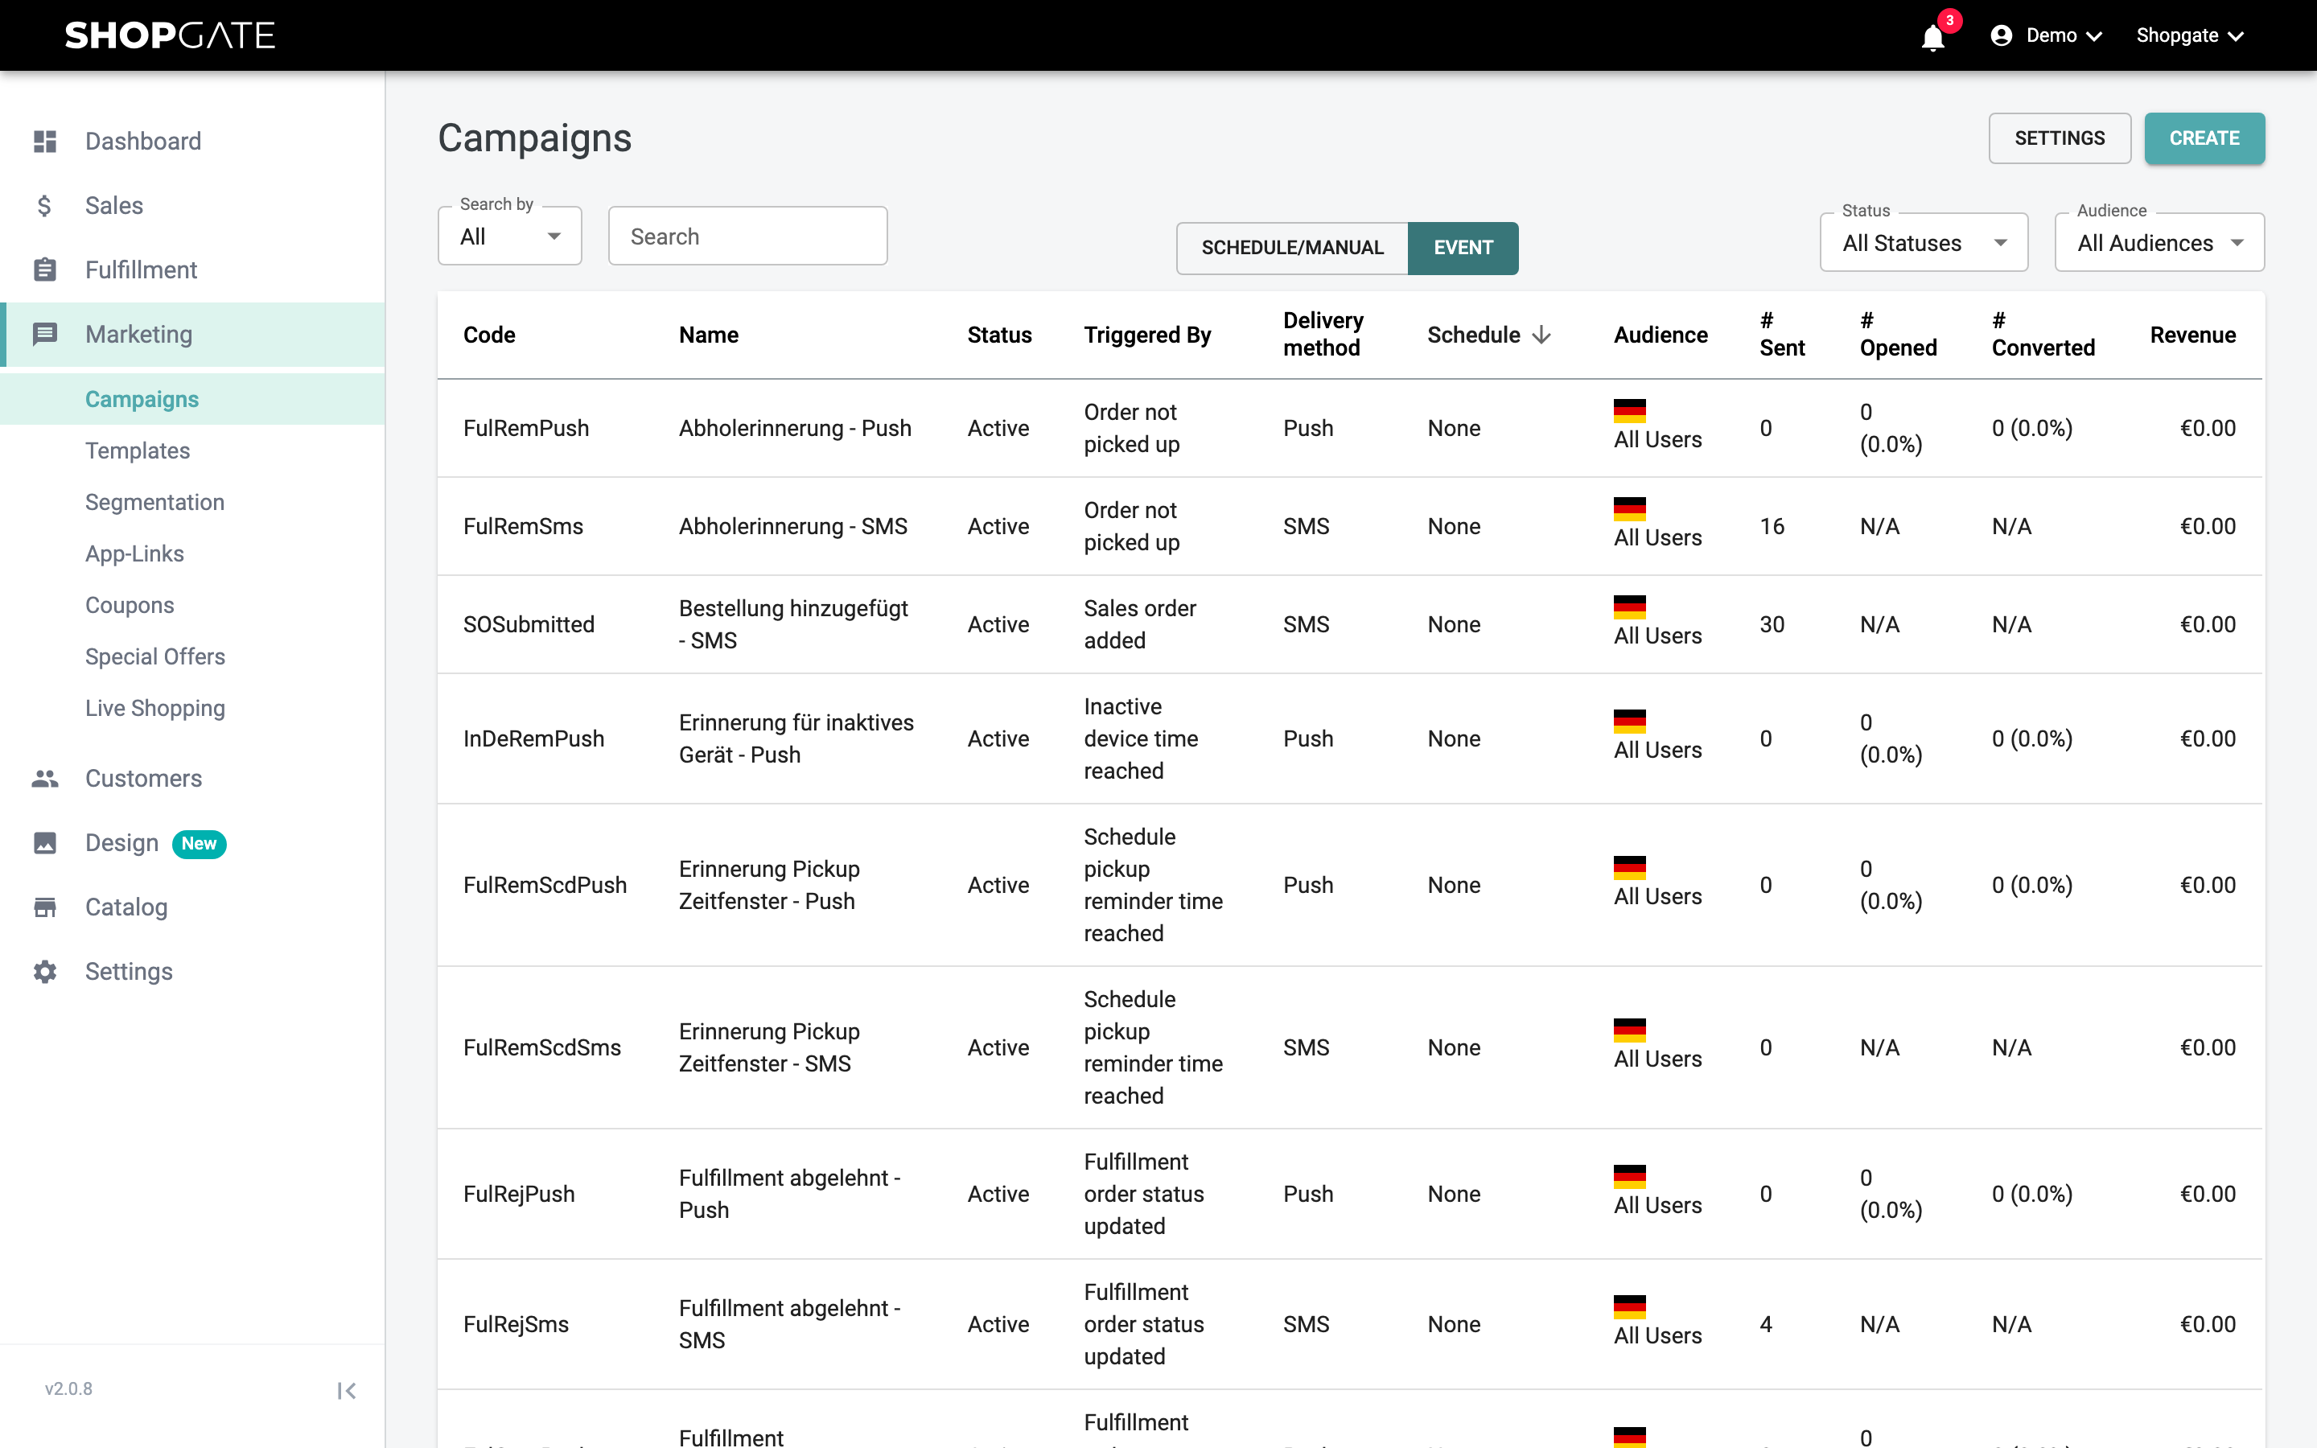Screen dimensions: 2317x1448
Task: Click the Revenue column header
Action: [2192, 334]
